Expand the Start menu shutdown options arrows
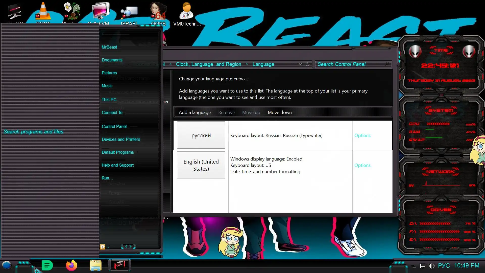This screenshot has width=485, height=273. [x=128, y=246]
